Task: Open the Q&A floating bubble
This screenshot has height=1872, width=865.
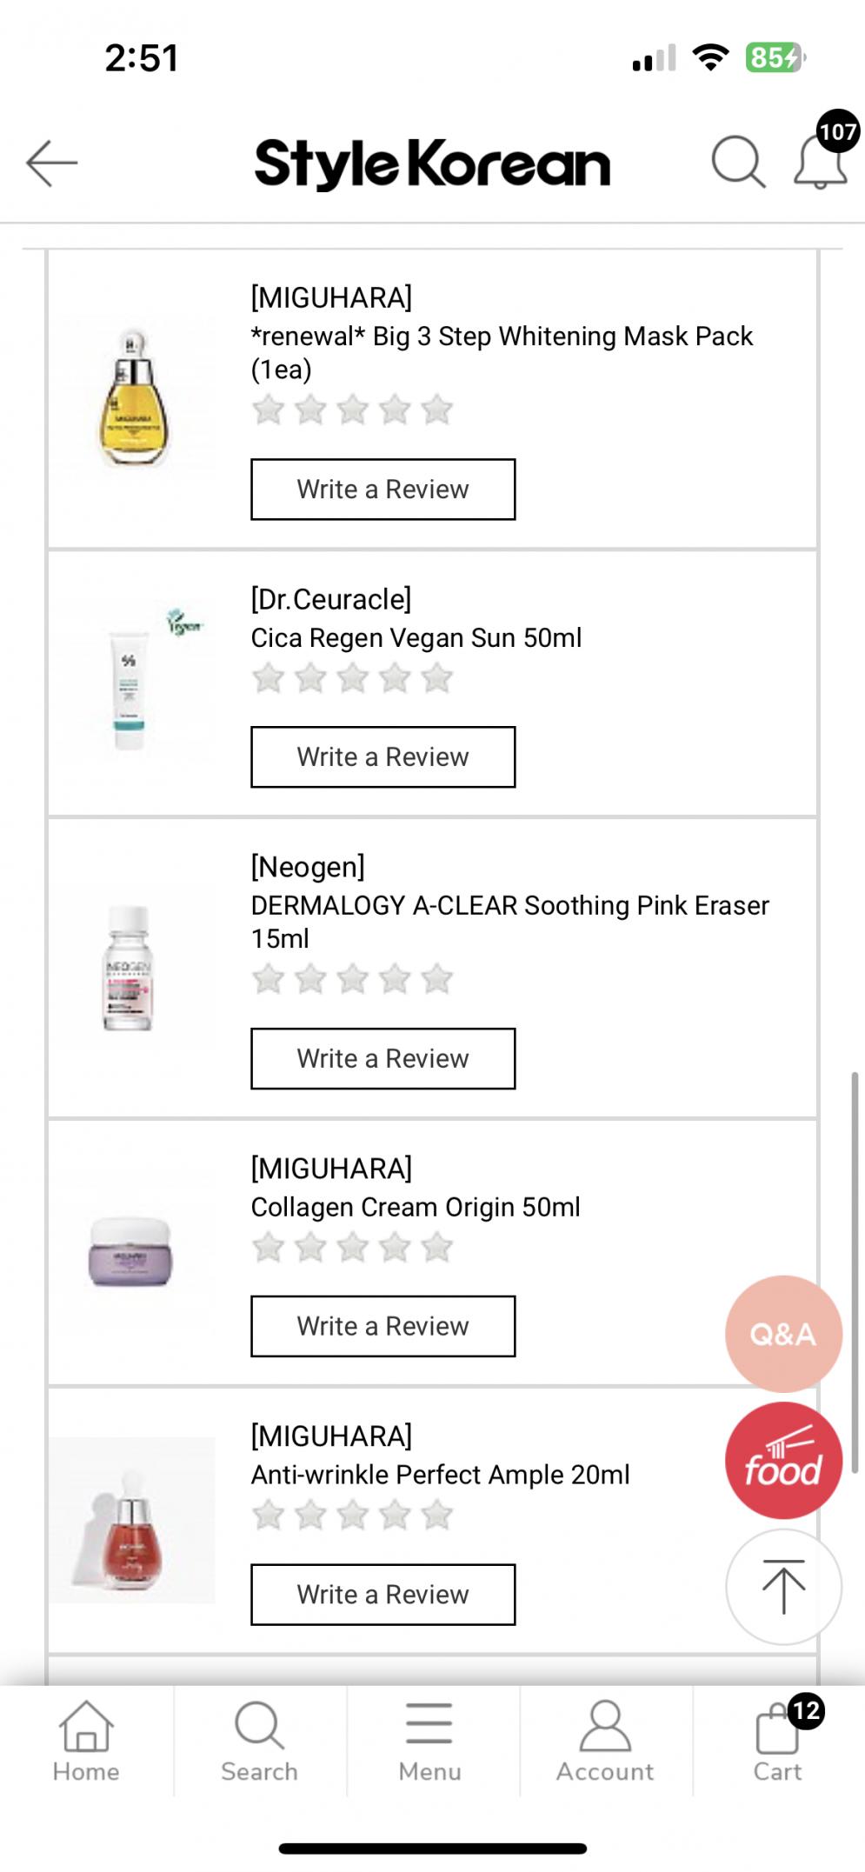Action: click(x=783, y=1333)
